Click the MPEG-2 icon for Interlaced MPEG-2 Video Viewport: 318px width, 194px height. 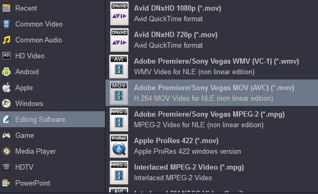[x=119, y=172]
